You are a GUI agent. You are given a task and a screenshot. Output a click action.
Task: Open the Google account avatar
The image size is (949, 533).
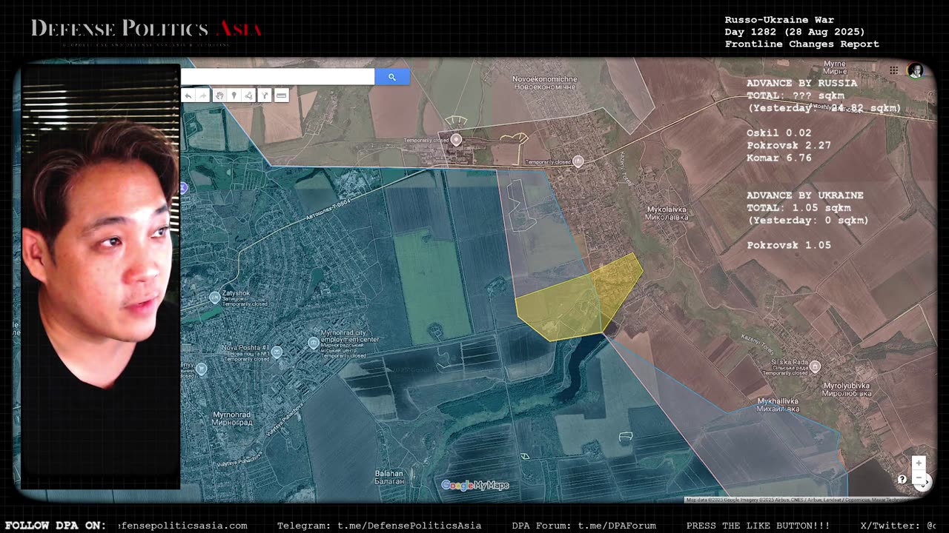coord(916,70)
